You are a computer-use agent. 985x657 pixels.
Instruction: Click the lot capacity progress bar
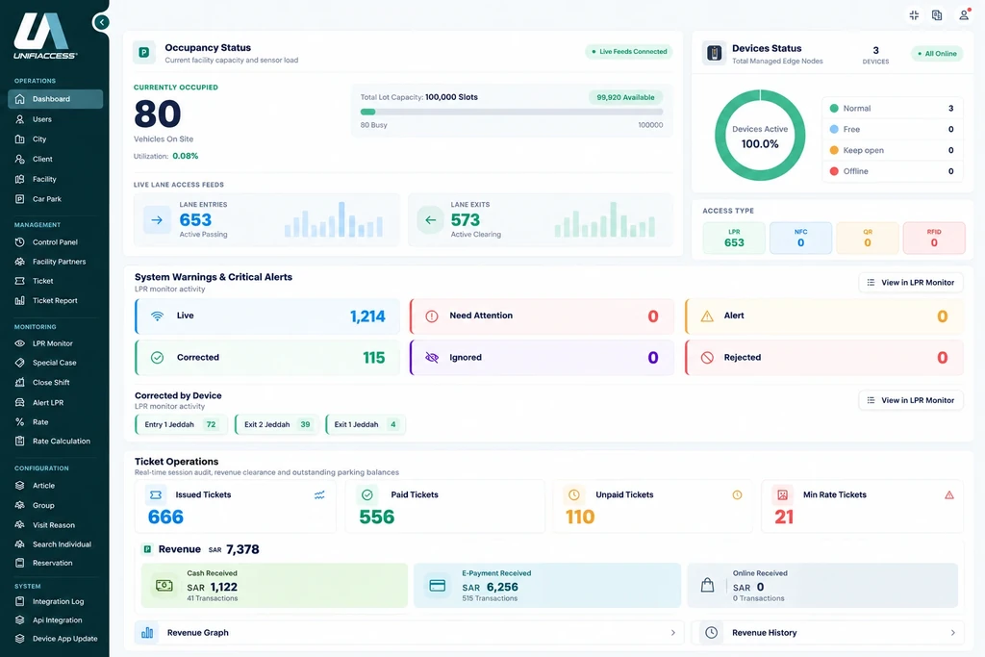point(512,112)
